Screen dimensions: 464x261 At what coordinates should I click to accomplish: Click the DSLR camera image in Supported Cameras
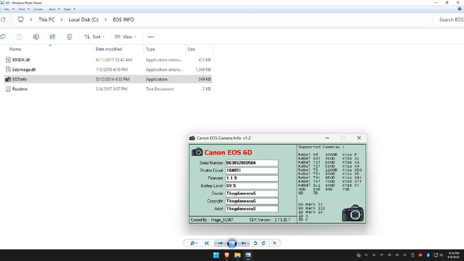[x=353, y=213]
